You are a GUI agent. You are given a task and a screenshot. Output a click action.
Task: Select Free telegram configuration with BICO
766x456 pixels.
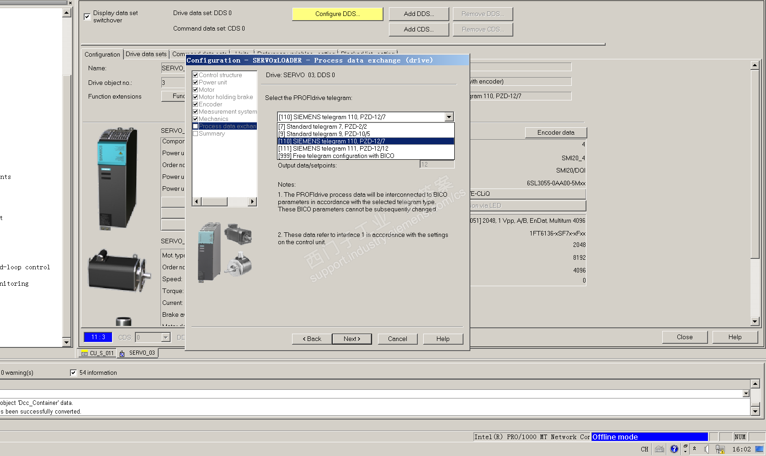(x=366, y=156)
